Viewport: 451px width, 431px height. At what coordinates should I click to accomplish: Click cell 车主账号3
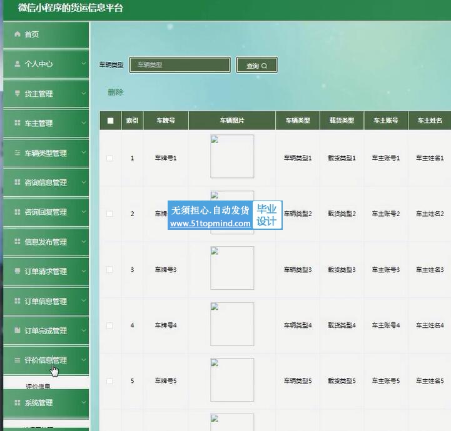[x=386, y=270]
